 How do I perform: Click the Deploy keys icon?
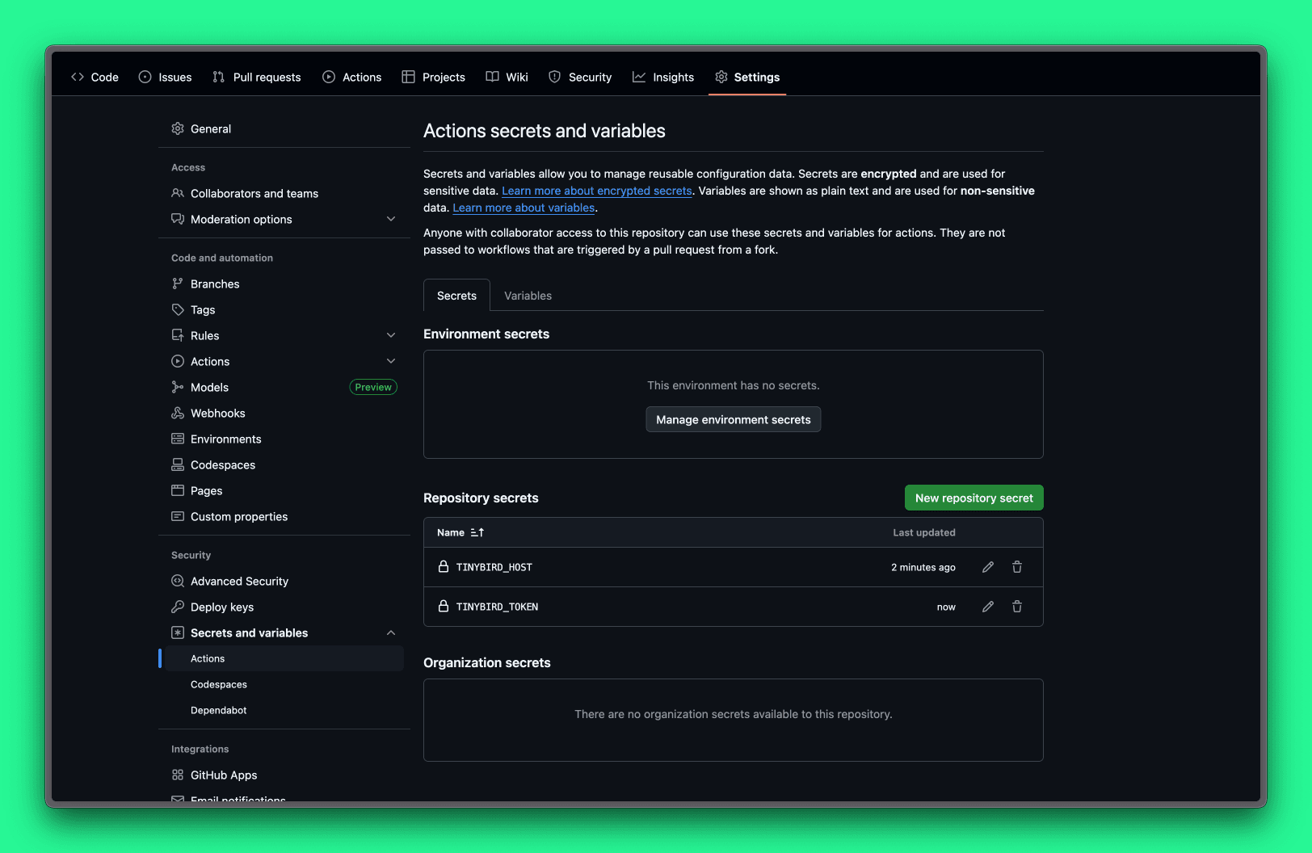(178, 607)
